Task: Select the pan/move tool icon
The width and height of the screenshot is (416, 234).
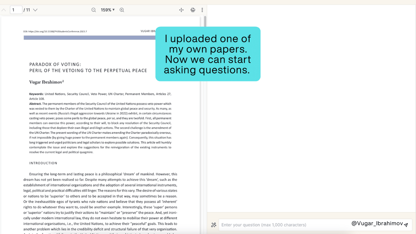Action: [181, 10]
